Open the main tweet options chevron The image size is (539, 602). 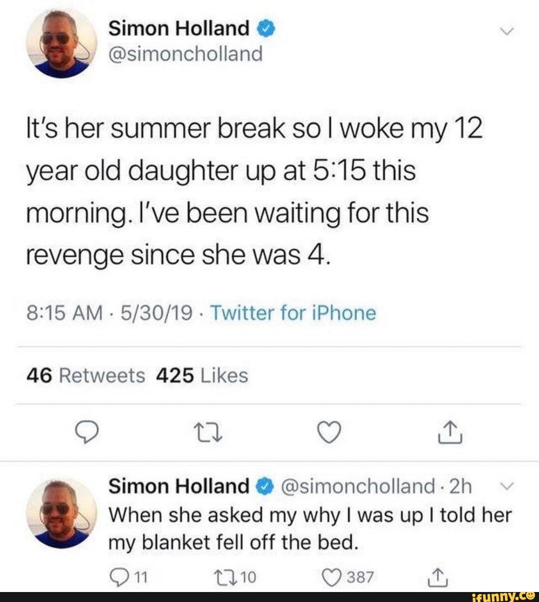point(507,32)
